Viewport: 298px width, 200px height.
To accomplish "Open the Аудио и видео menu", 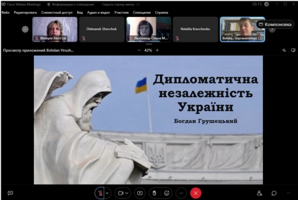I will coord(98,13).
